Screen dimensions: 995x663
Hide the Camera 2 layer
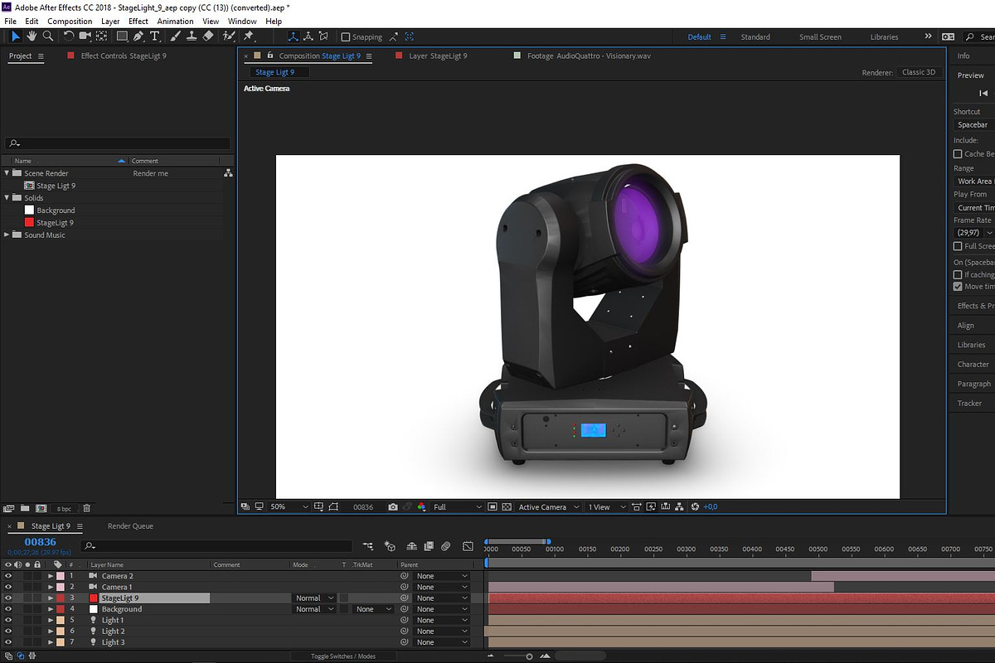pos(8,576)
